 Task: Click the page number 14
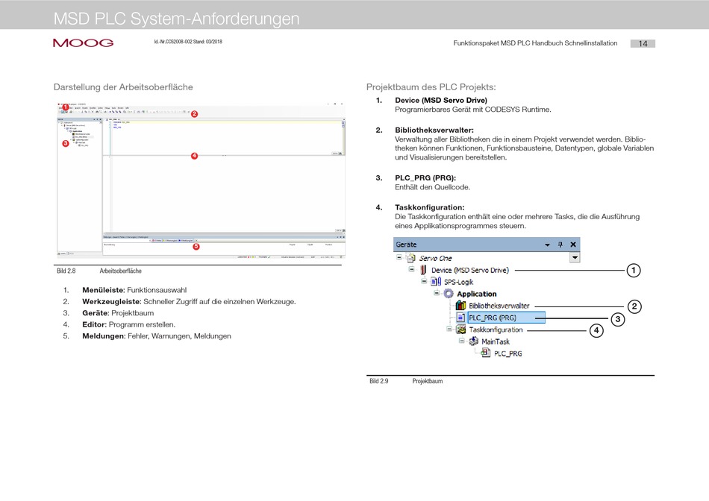[x=643, y=43]
